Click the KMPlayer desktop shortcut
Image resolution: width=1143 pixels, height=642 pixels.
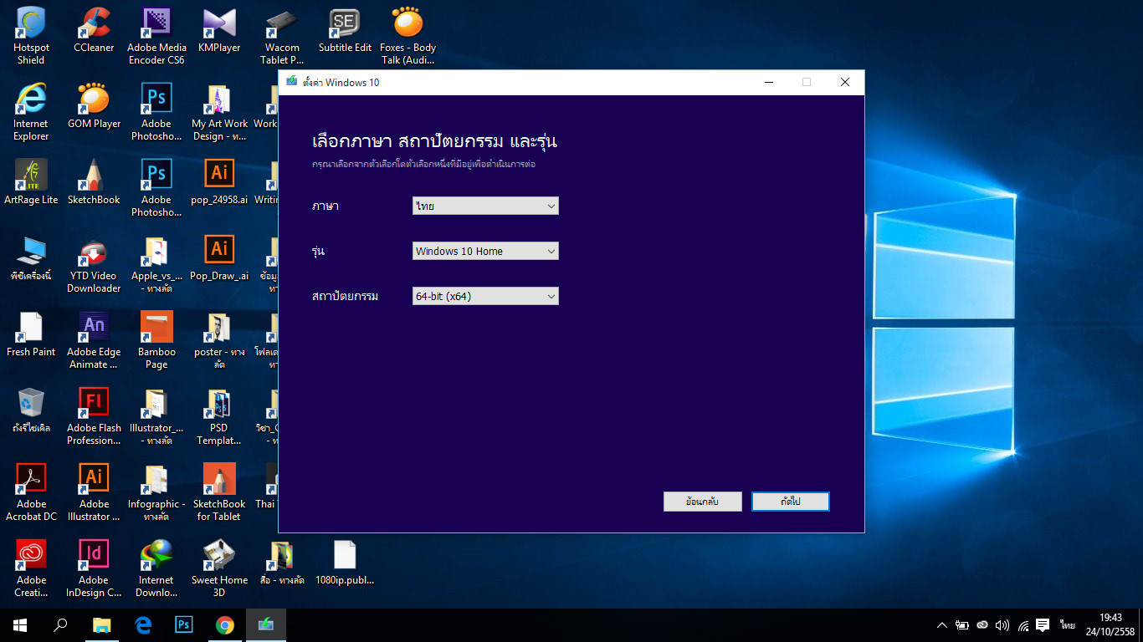coord(219,30)
